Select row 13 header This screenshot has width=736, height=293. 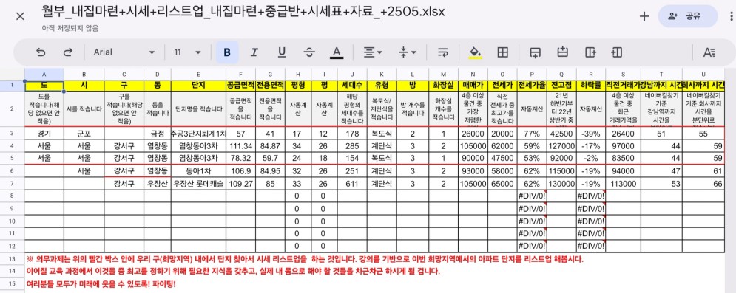point(12,259)
